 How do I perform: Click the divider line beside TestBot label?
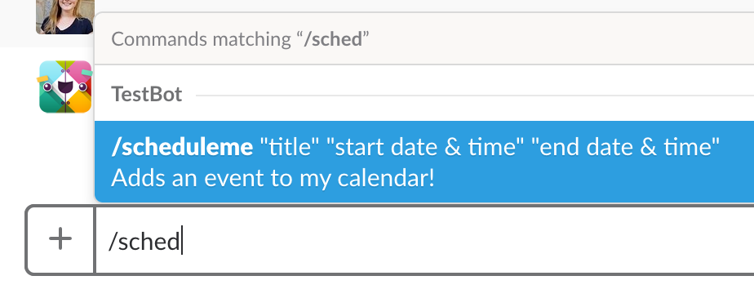click(x=475, y=96)
